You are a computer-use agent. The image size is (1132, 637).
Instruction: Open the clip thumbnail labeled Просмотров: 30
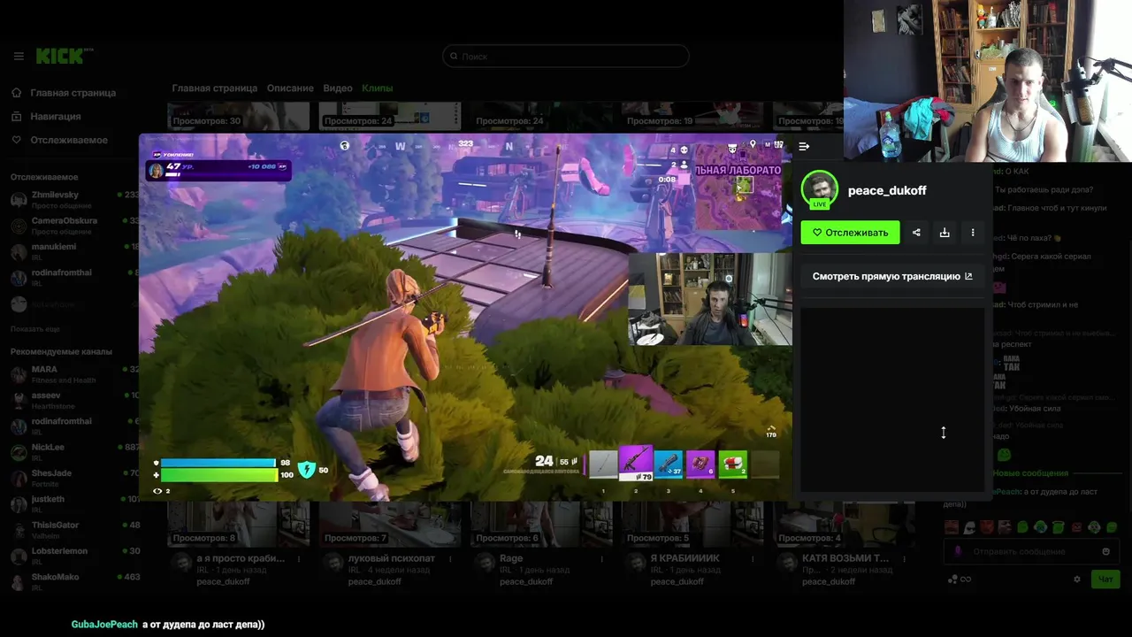point(239,116)
